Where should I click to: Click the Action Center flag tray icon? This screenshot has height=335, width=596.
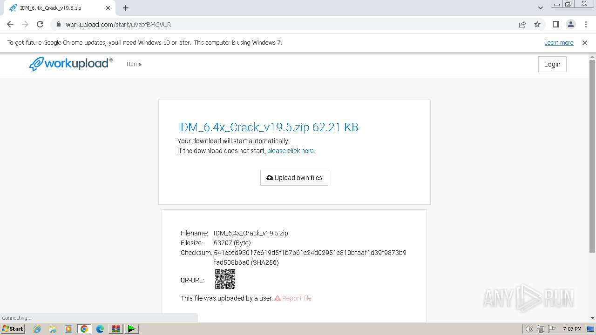(552, 329)
